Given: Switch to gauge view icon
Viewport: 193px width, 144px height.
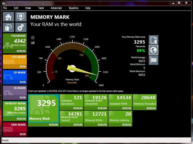Looking at the screenshot, I should click(x=33, y=37).
